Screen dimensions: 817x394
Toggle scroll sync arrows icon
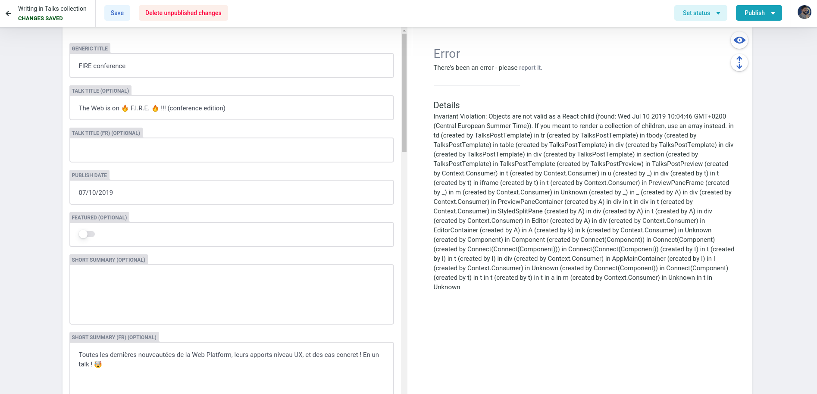(x=739, y=63)
